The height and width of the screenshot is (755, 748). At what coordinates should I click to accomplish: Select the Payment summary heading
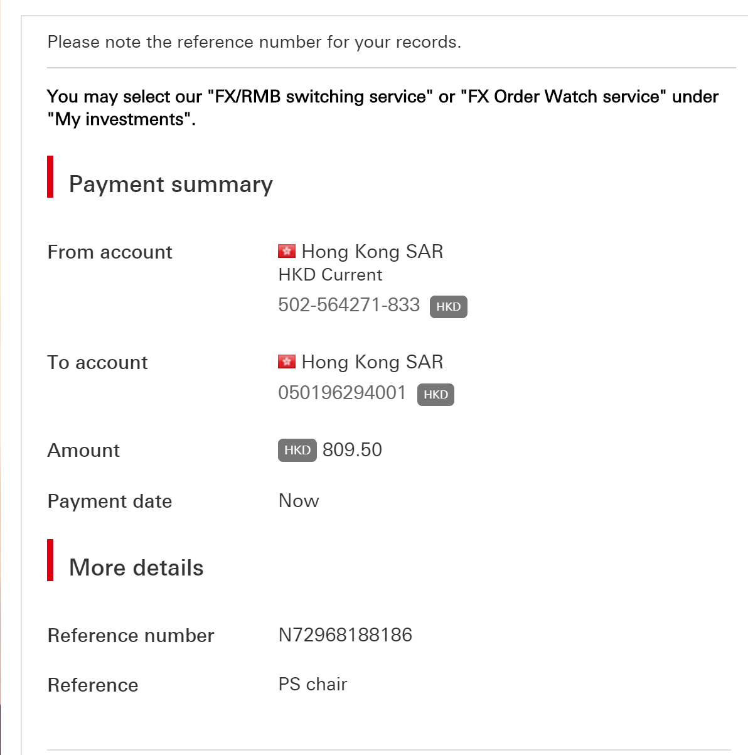(x=171, y=185)
